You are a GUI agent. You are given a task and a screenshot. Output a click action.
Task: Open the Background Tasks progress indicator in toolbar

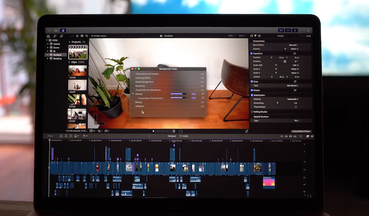click(63, 30)
